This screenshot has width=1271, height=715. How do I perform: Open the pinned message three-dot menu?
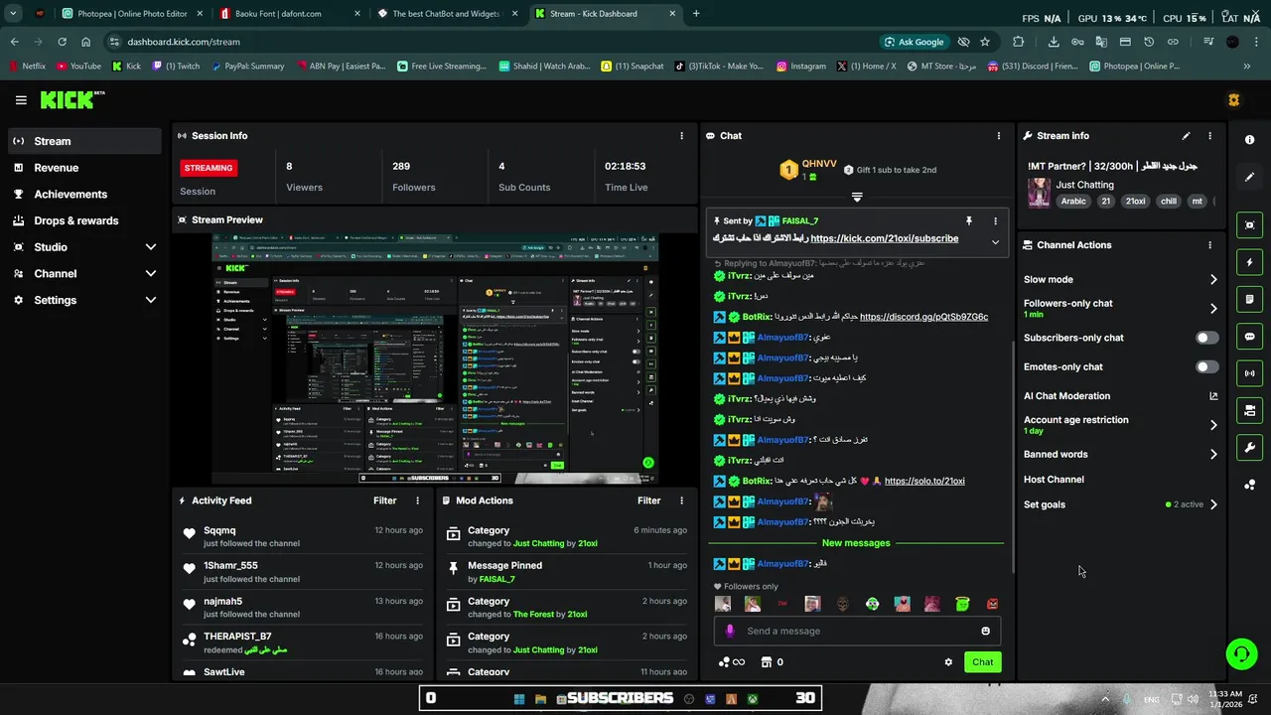point(995,221)
